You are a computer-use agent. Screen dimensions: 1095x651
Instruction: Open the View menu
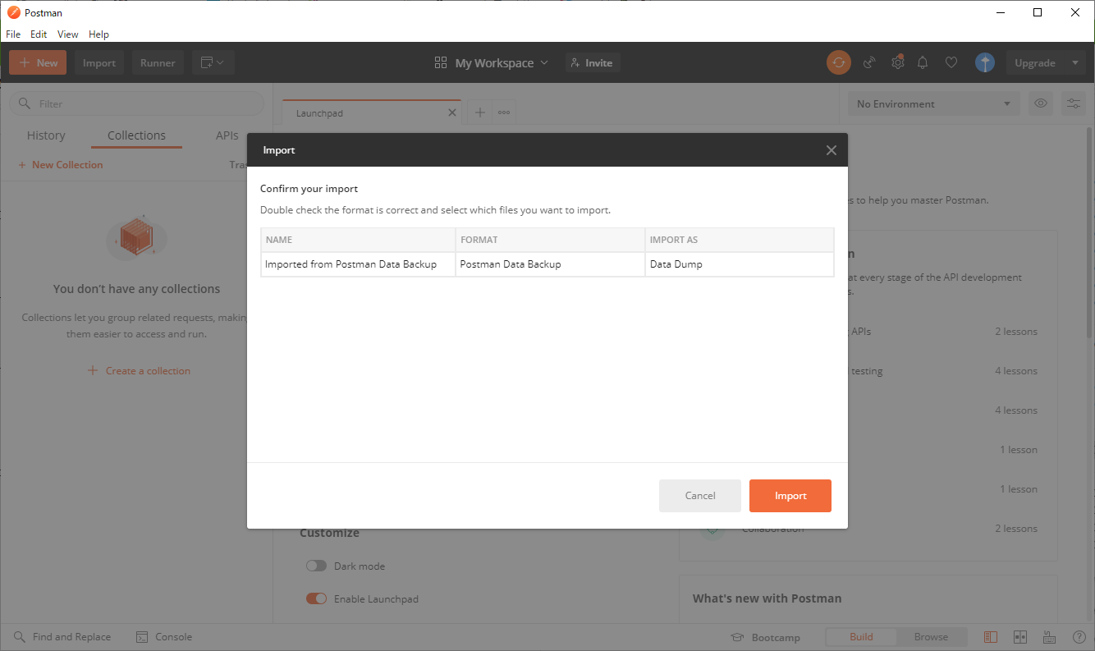pyautogui.click(x=68, y=34)
